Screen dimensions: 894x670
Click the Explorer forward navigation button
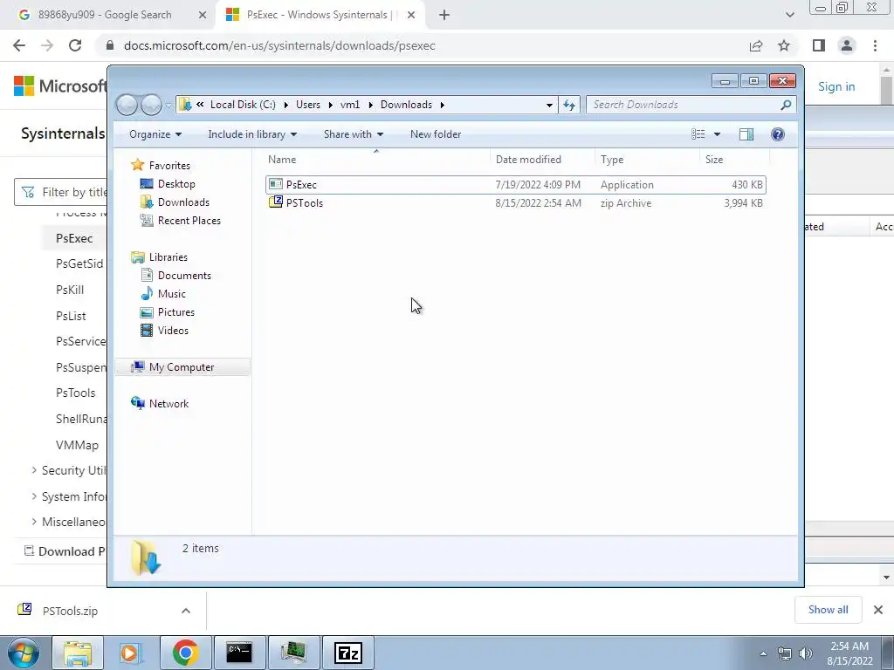tap(151, 105)
